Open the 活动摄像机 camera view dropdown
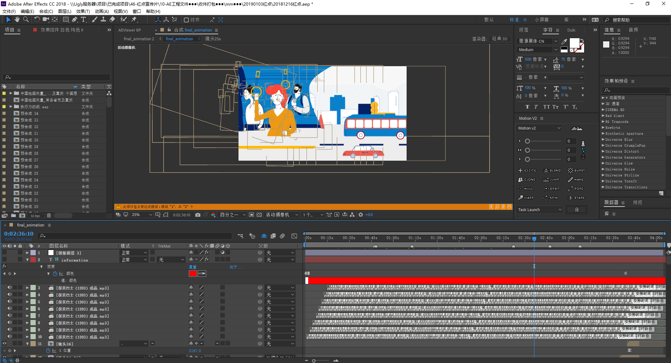Viewport: 671px width, 363px height. point(282,215)
